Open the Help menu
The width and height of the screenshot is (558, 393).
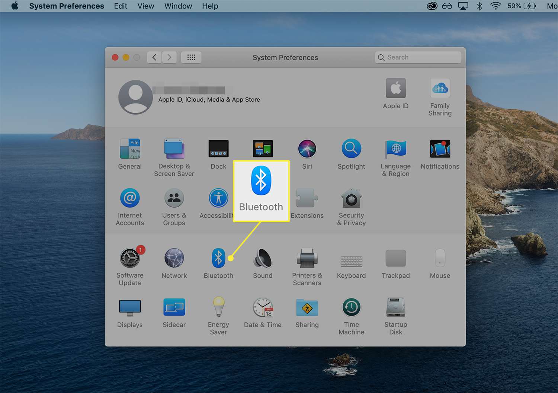pyautogui.click(x=210, y=6)
